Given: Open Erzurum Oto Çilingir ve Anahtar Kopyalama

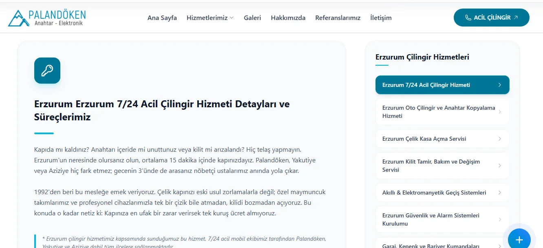Looking at the screenshot, I should pyautogui.click(x=442, y=112).
